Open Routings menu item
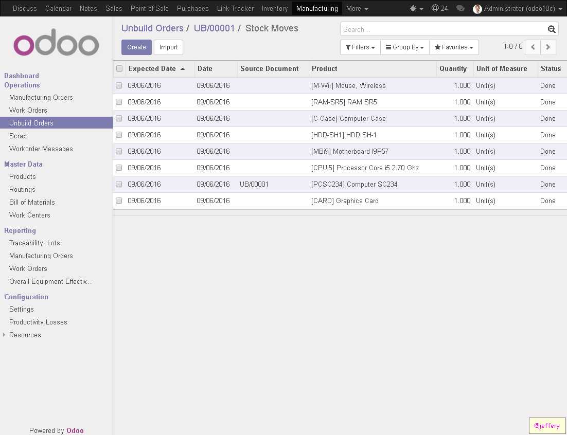This screenshot has height=435, width=567. click(22, 189)
